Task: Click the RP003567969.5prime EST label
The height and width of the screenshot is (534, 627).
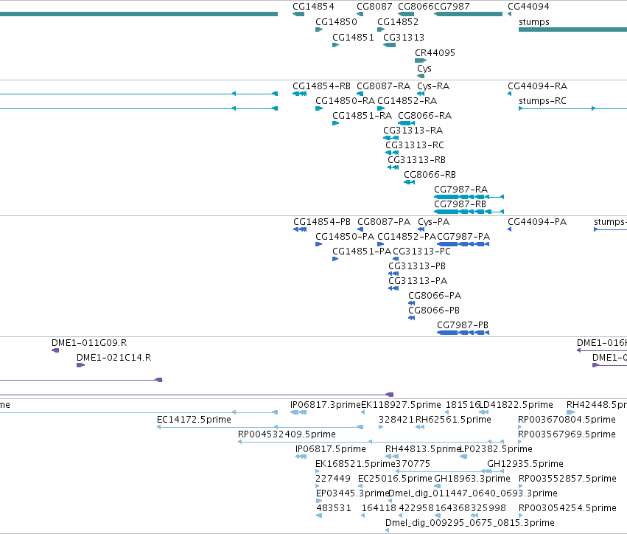Action: click(x=567, y=434)
